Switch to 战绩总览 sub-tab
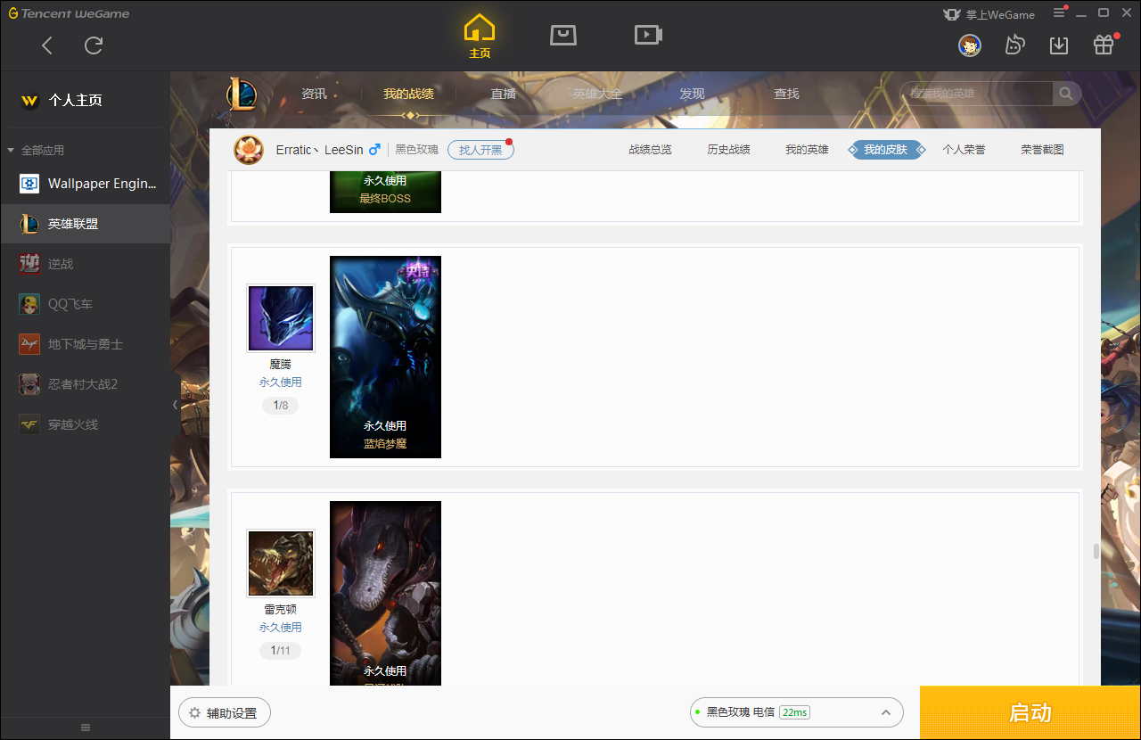1141x740 pixels. [650, 150]
